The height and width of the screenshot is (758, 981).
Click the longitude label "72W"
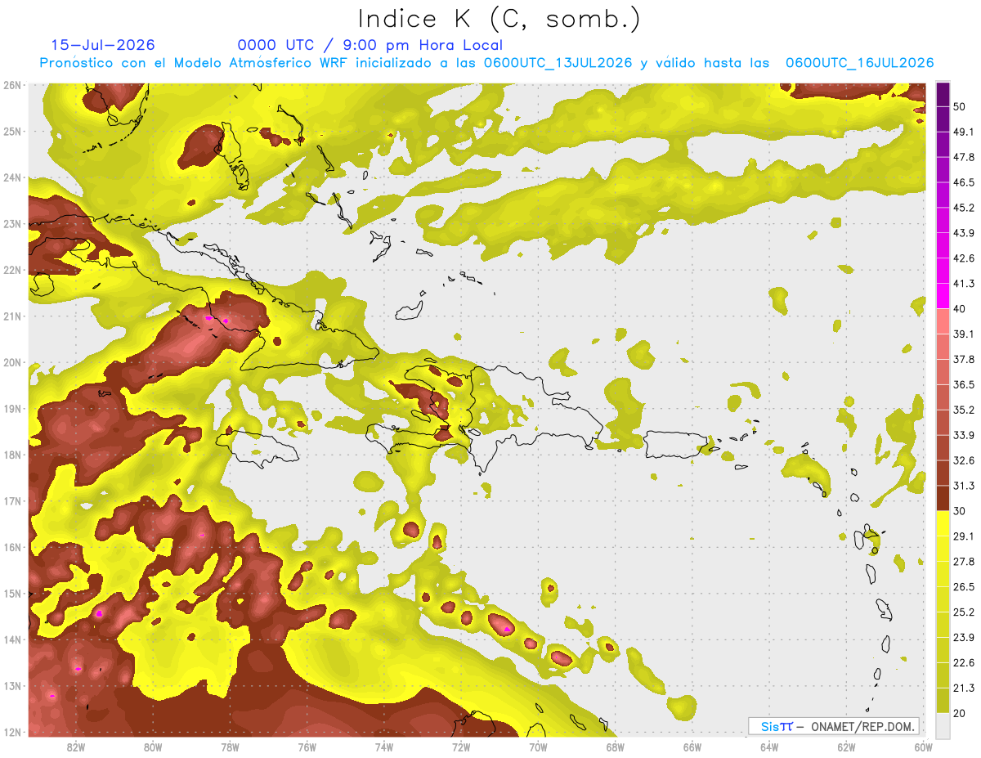[461, 747]
